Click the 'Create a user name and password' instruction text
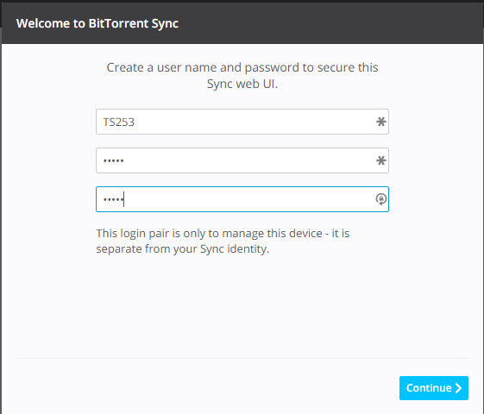484x414 pixels. pos(242,75)
